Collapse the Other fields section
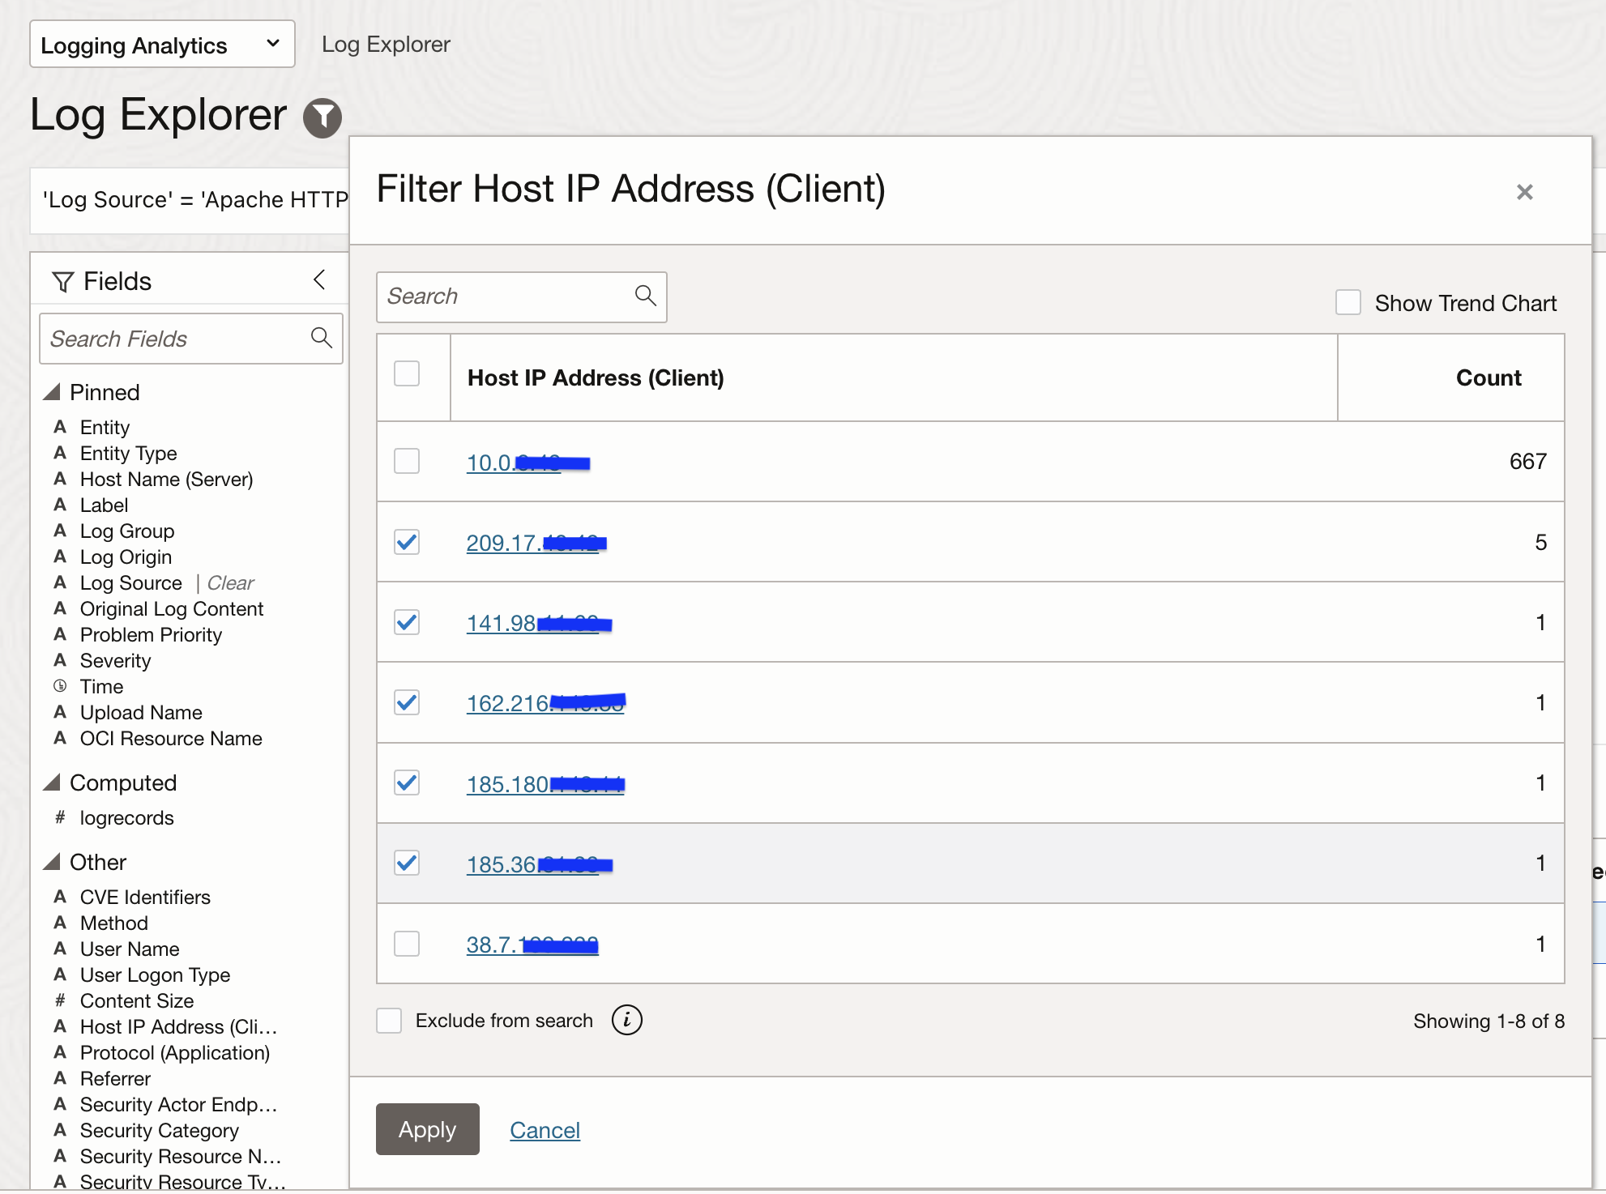1606x1194 pixels. [53, 862]
